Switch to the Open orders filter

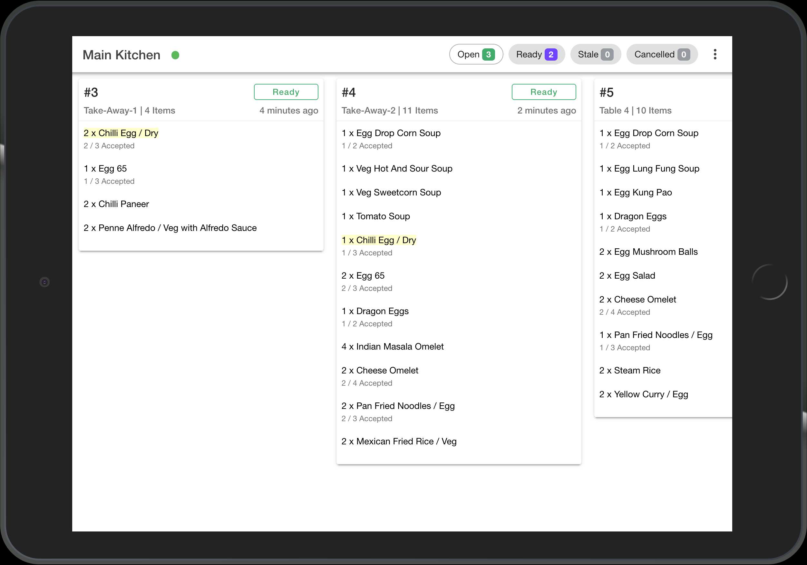(469, 54)
